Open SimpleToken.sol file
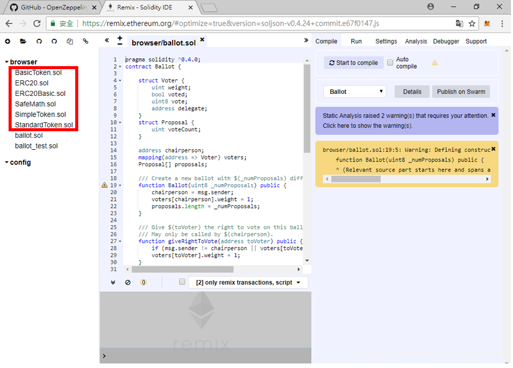Screen dimensions: 513x368 click(40, 114)
